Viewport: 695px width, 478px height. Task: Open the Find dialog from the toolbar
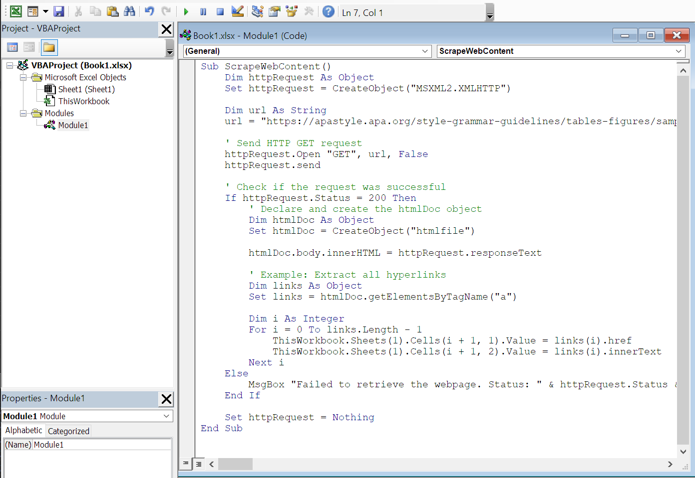tap(129, 11)
